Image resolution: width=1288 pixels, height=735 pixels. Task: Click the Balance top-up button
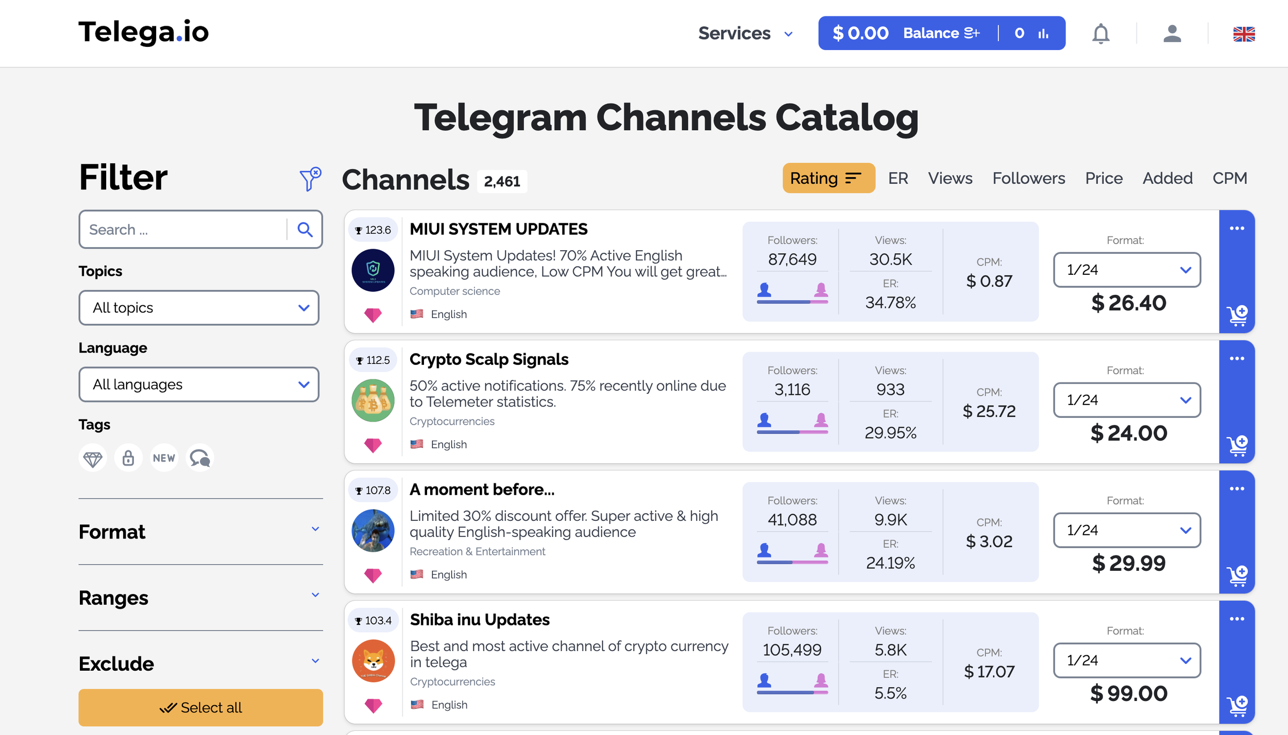pos(942,33)
